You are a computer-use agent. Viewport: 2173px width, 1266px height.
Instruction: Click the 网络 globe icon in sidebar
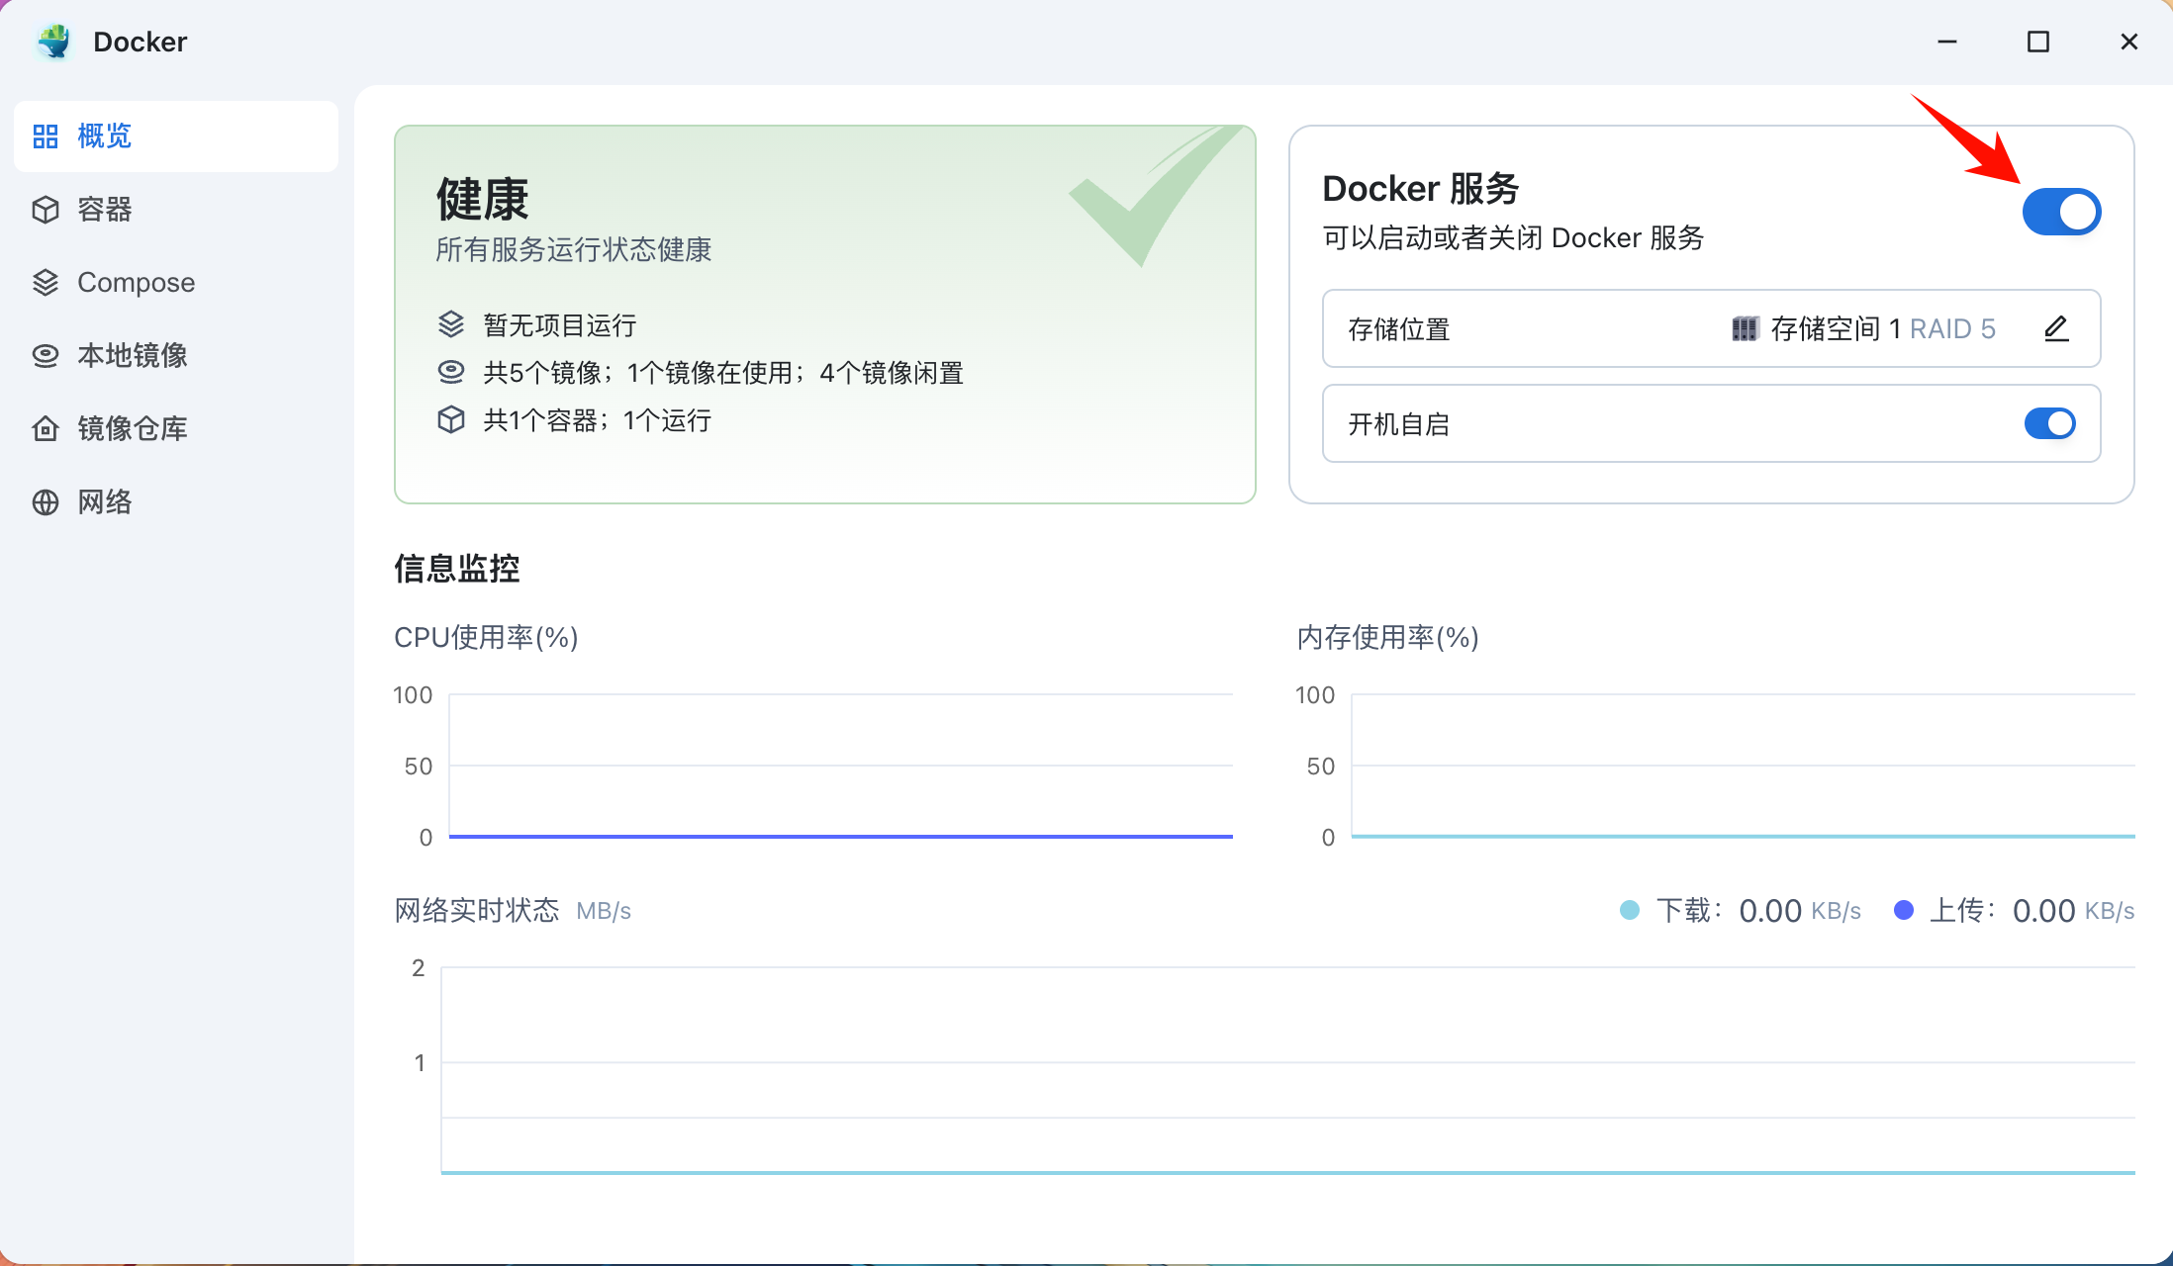click(46, 502)
